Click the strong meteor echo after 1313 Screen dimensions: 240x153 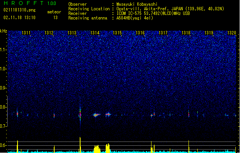tap(80, 114)
